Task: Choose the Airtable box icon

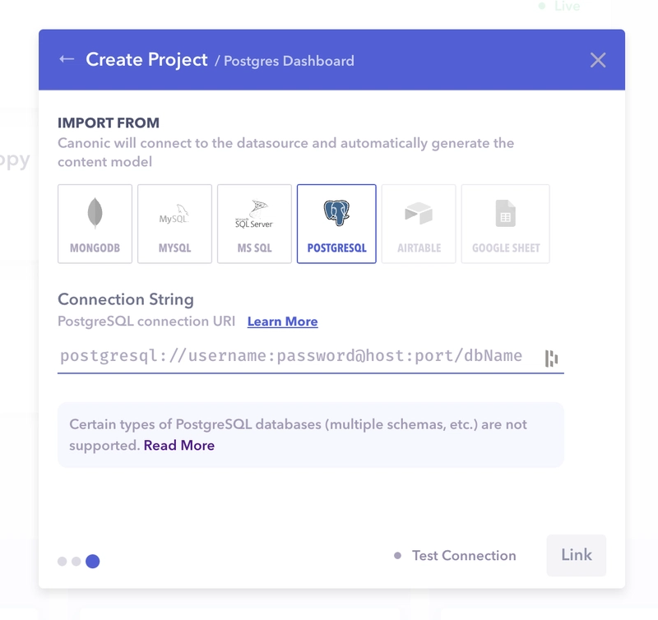Action: pos(419,213)
